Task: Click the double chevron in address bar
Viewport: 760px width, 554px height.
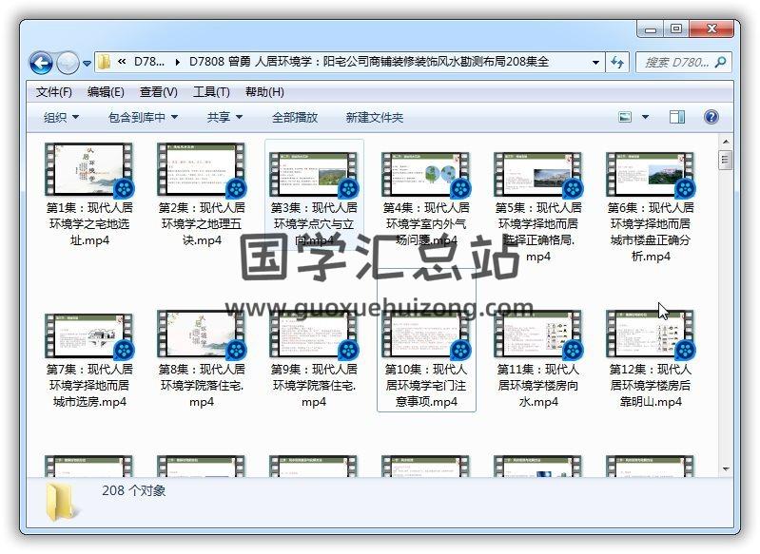Action: click(x=122, y=62)
